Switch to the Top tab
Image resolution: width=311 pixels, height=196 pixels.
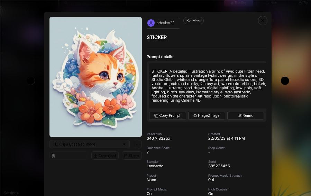(303, 3)
